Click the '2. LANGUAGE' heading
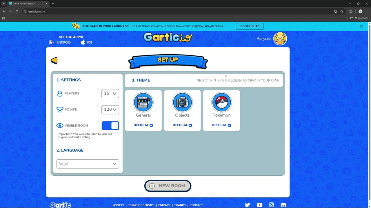Image resolution: width=371 pixels, height=208 pixels. (70, 150)
